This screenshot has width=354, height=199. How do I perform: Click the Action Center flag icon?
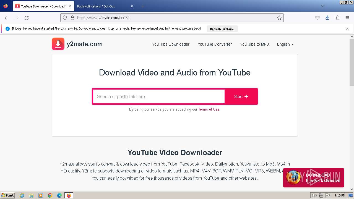[x=327, y=195]
